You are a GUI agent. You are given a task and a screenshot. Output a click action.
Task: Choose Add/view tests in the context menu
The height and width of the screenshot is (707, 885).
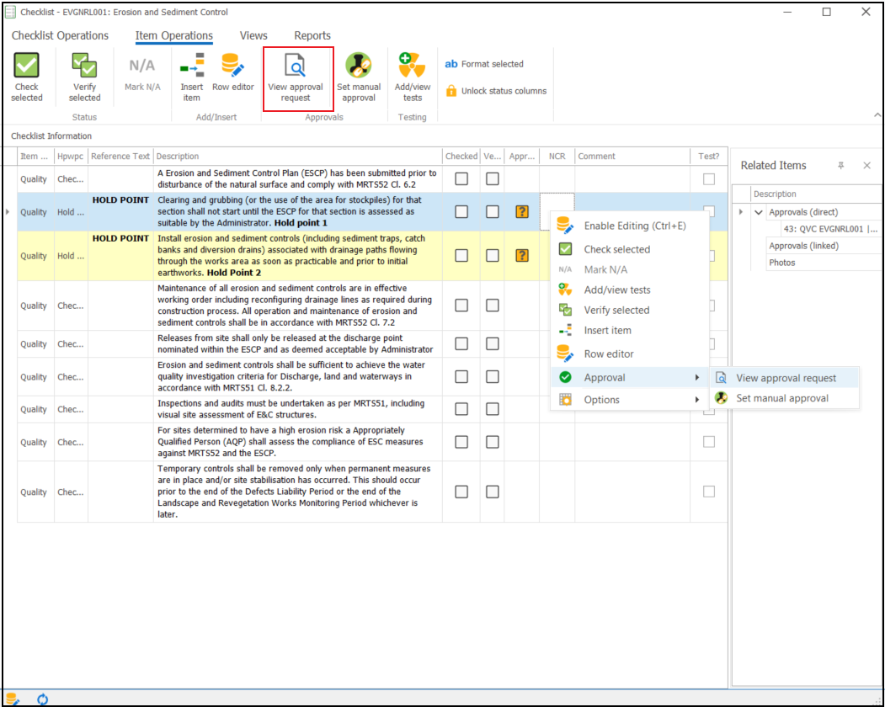click(x=629, y=290)
